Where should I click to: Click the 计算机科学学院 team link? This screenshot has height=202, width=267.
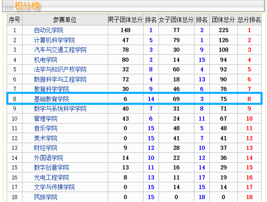click(54, 40)
